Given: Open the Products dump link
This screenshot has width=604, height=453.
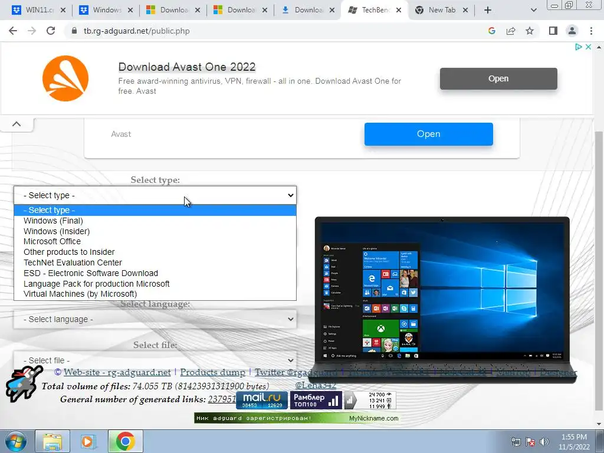Looking at the screenshot, I should pyautogui.click(x=212, y=372).
